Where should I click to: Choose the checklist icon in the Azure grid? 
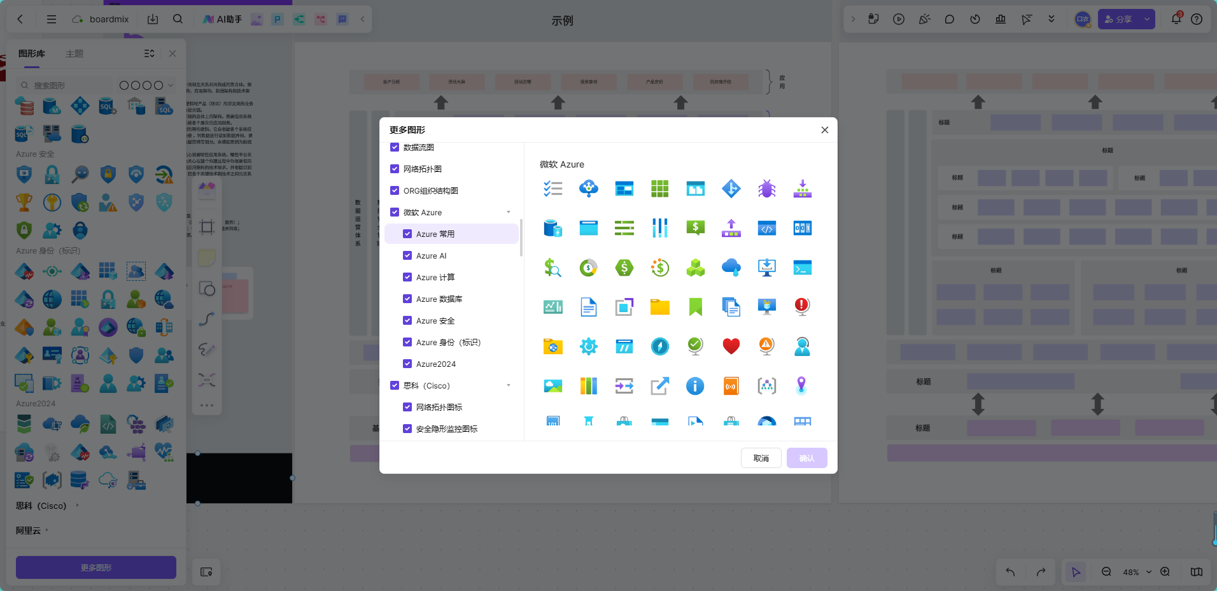coord(552,189)
